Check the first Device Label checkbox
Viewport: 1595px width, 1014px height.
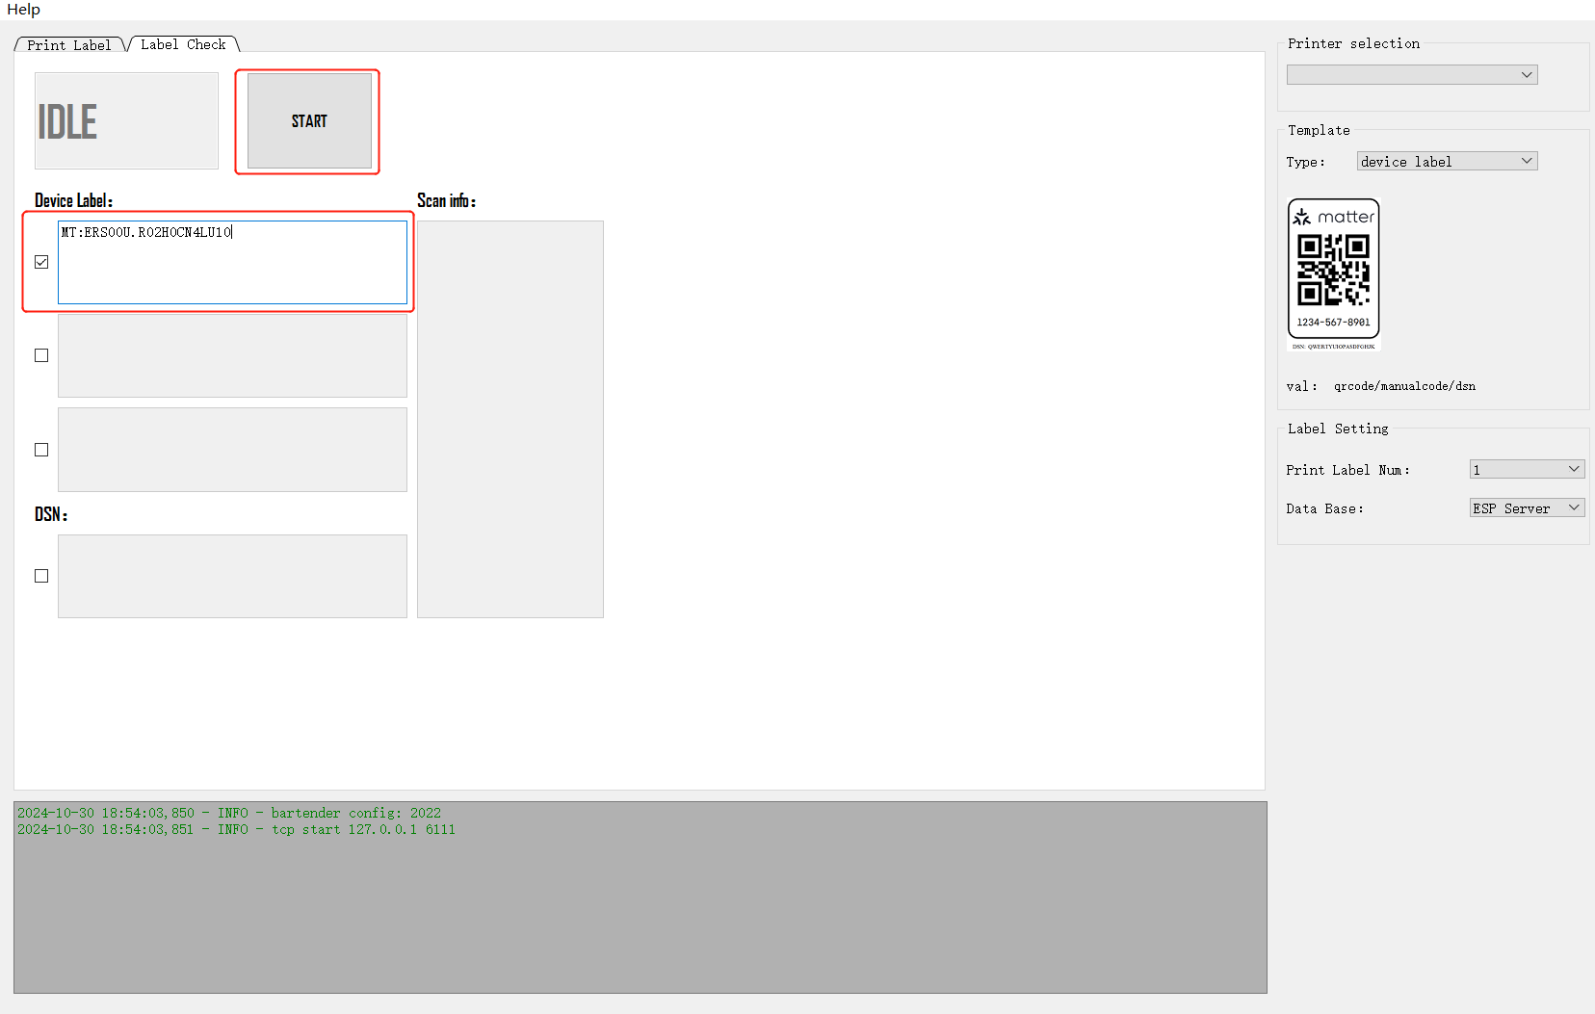pos(41,261)
